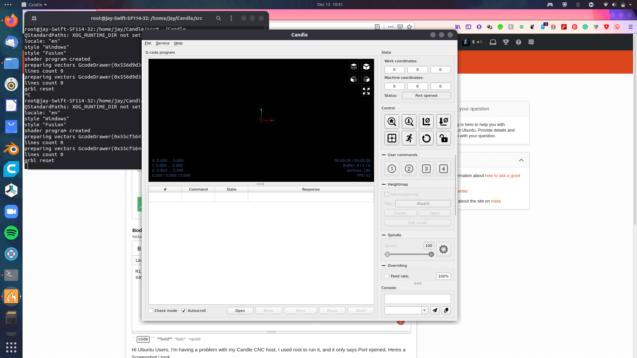Open the File menu
Viewport: 637px width, 358px height.
click(x=148, y=43)
